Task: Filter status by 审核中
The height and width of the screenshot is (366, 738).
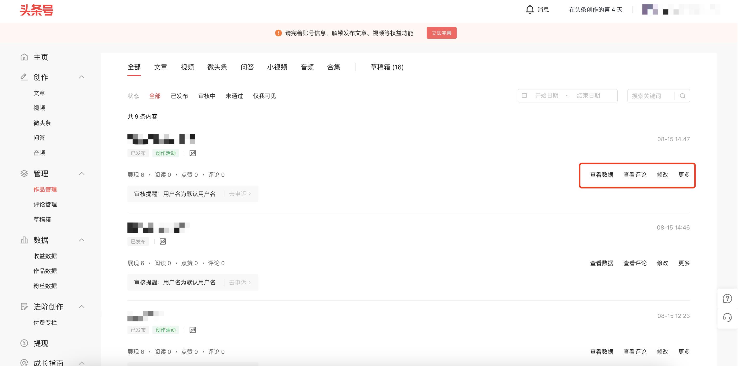Action: coord(206,96)
